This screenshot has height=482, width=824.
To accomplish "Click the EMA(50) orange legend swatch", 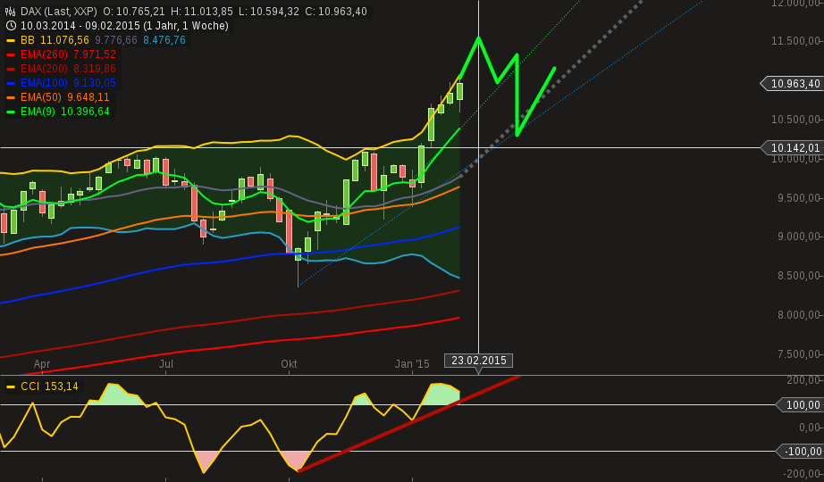I will [x=11, y=97].
